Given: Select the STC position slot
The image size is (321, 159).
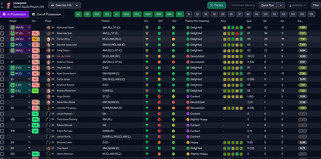Looking at the screenshot, I should point(180,14).
